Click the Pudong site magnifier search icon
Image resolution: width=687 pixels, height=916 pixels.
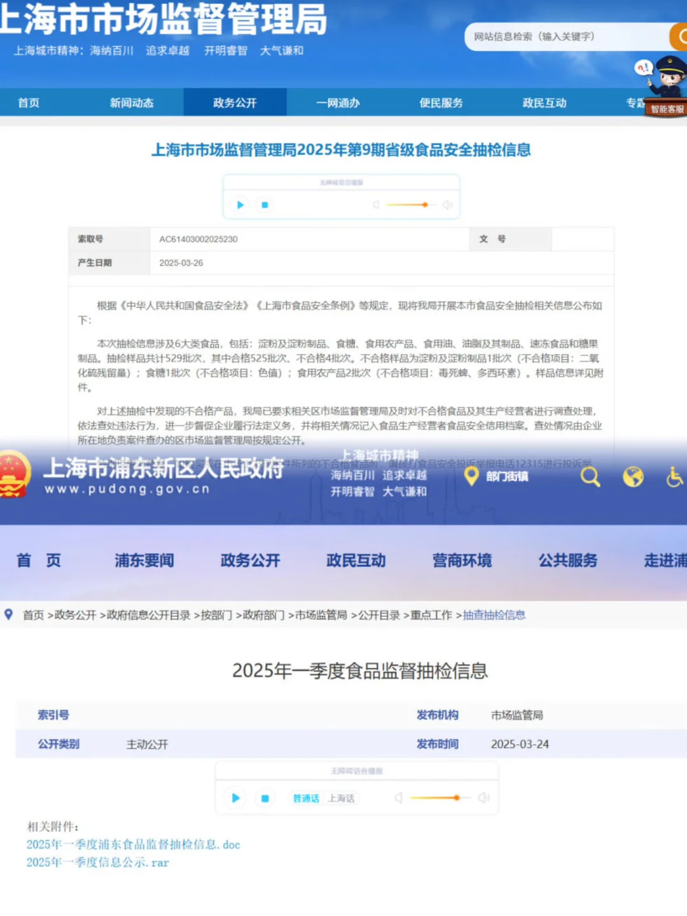coord(590,476)
